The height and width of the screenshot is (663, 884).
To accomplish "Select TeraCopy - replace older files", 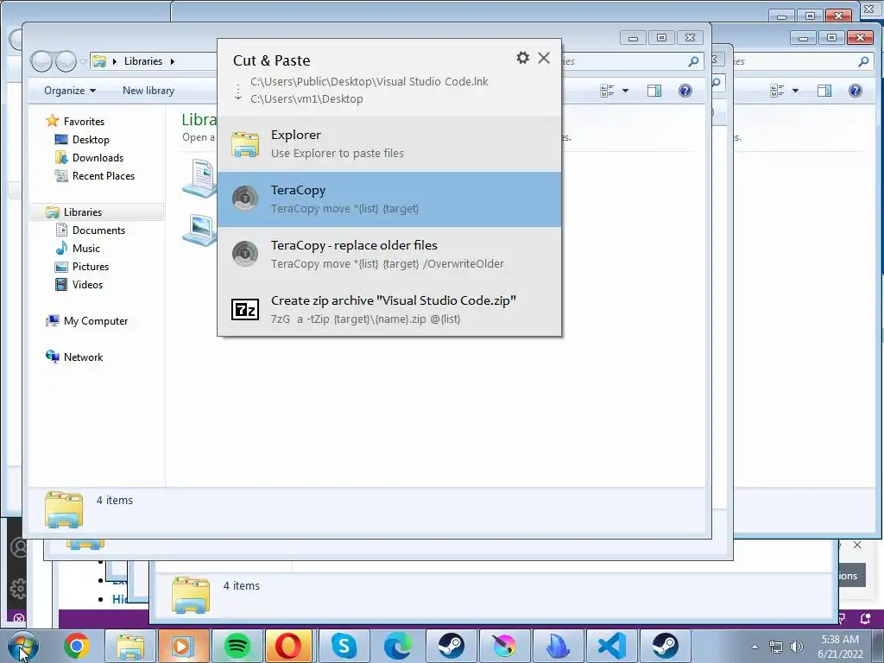I will [x=389, y=255].
